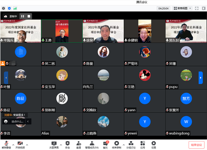The height and width of the screenshot is (150, 207).
Task: Expand the share screen options arrow
Action: [x=61, y=145]
